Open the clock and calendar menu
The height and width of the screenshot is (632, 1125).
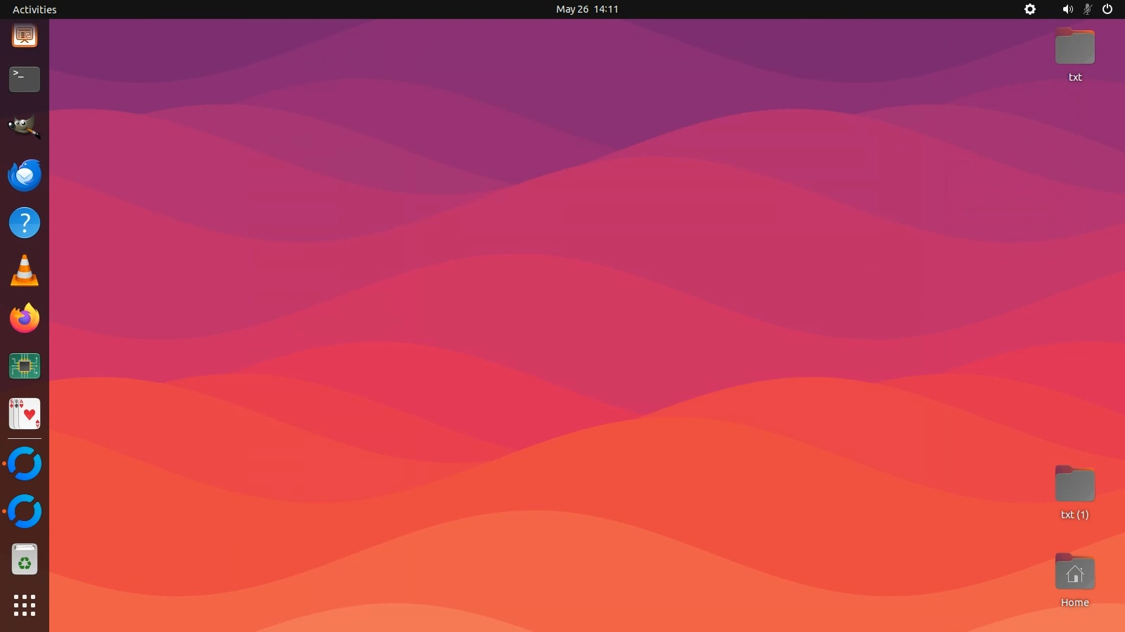coord(587,9)
